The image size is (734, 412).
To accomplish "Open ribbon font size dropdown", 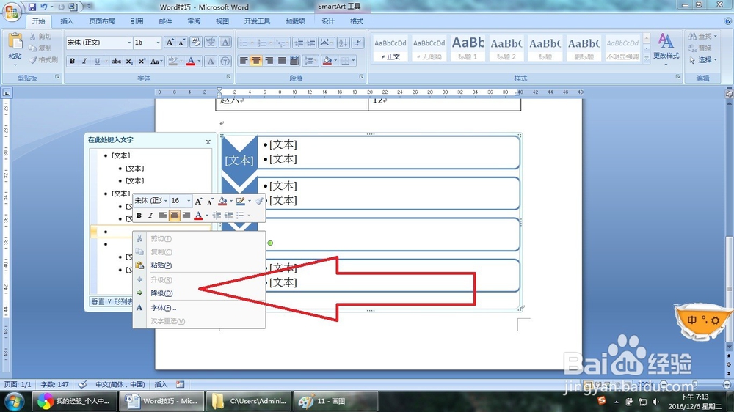I will (158, 43).
